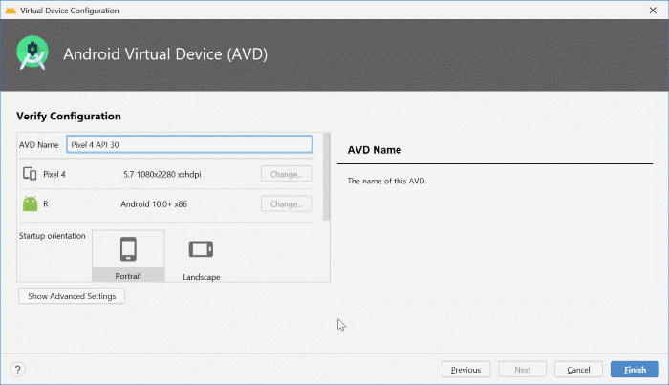The image size is (669, 385).
Task: Click the green Android R system image icon
Action: pyautogui.click(x=30, y=203)
